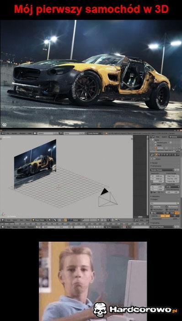
Task: Open the timeline Playback menu
Action: point(31,227)
